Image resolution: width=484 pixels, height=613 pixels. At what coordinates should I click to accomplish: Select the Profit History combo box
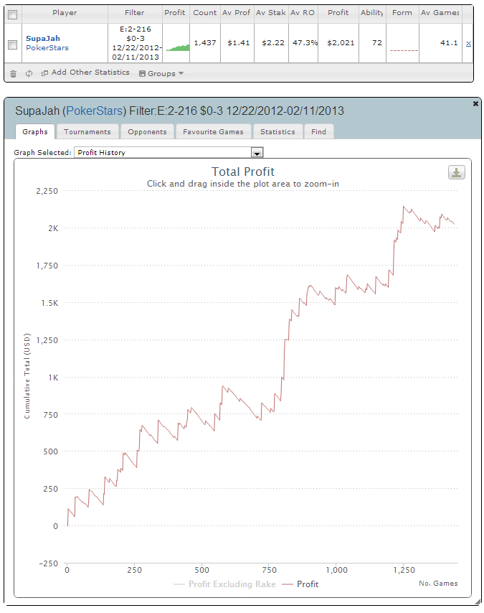[169, 152]
